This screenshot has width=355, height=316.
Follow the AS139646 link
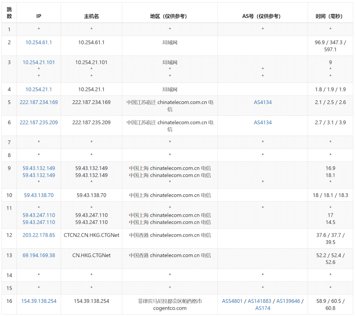coord(288,301)
